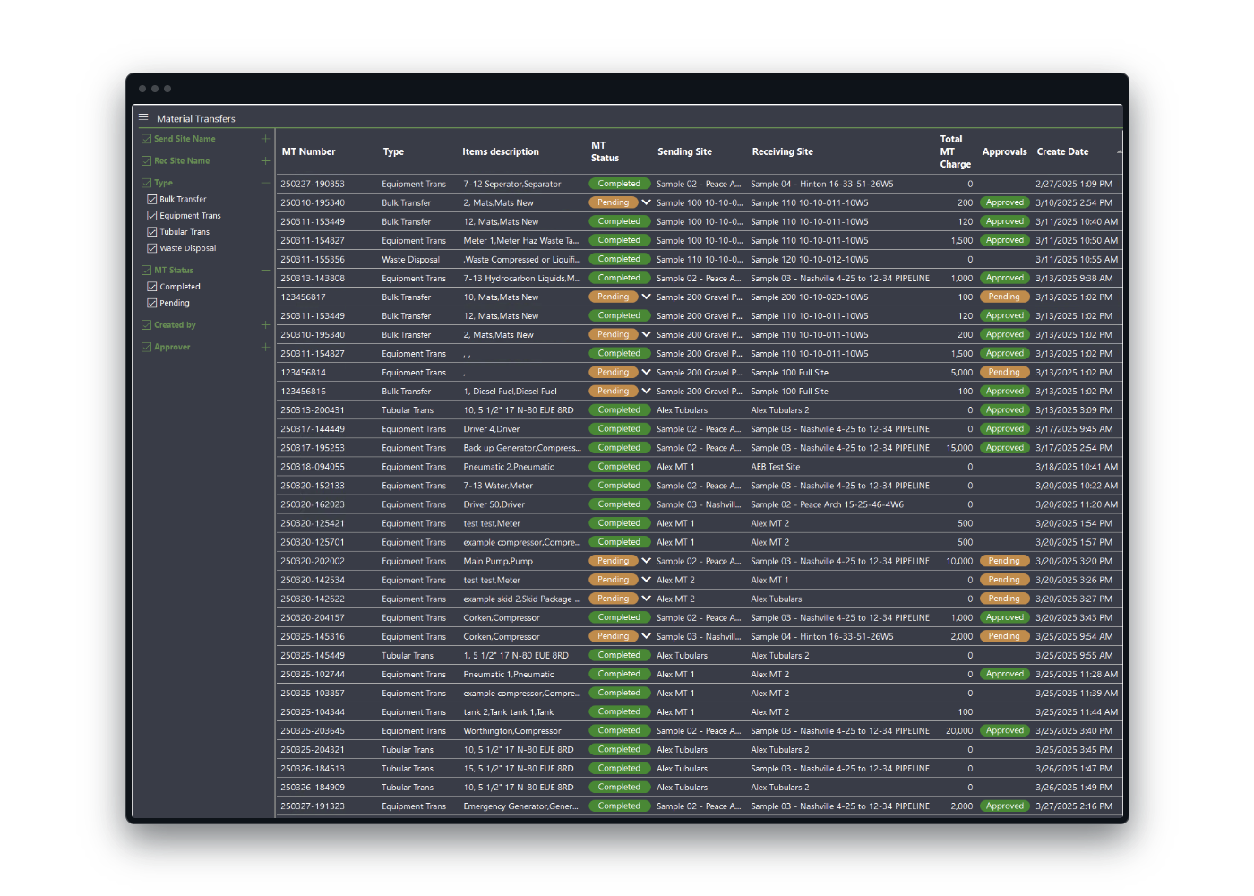Sort by the MT Number column header
The width and height of the screenshot is (1254, 896).
tap(309, 152)
